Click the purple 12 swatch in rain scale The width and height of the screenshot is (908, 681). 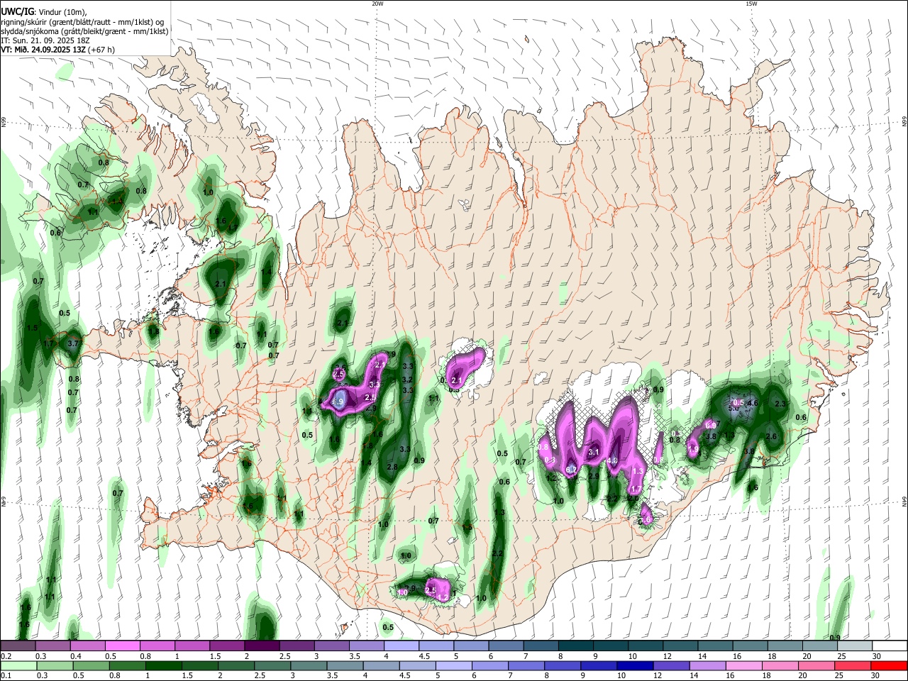tap(671, 665)
